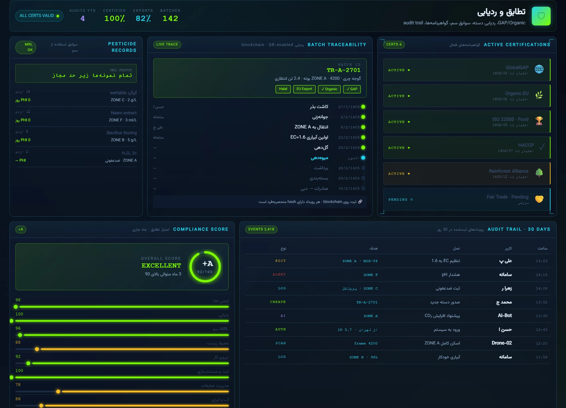
Task: Click the food safety slider handle at 98
Action: [x=16, y=307]
